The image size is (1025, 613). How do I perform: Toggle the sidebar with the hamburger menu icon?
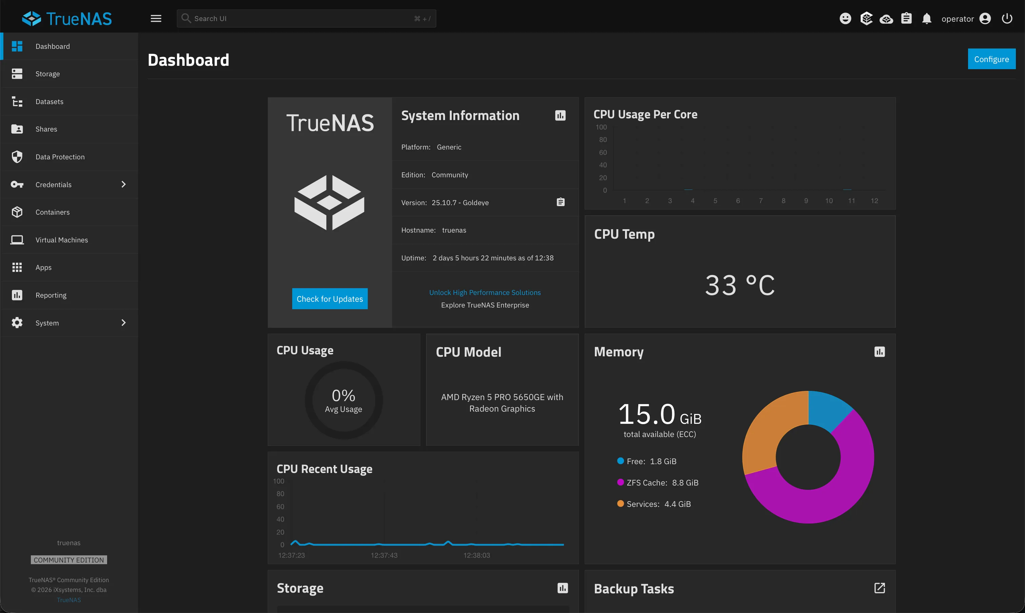[x=156, y=19]
